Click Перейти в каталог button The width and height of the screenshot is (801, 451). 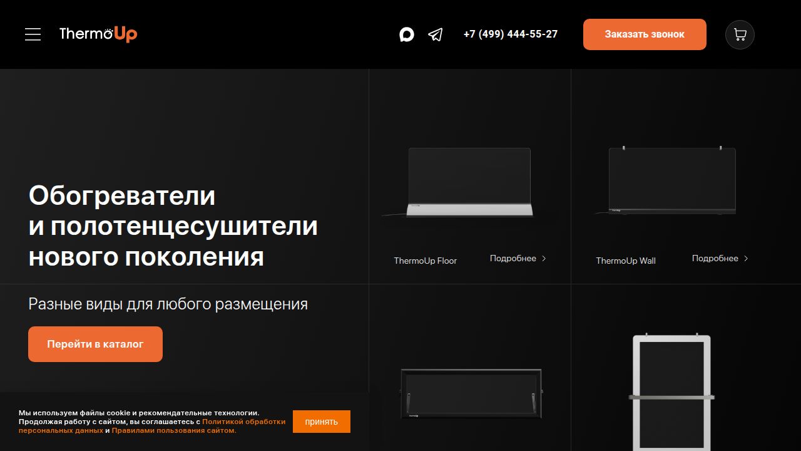point(95,344)
